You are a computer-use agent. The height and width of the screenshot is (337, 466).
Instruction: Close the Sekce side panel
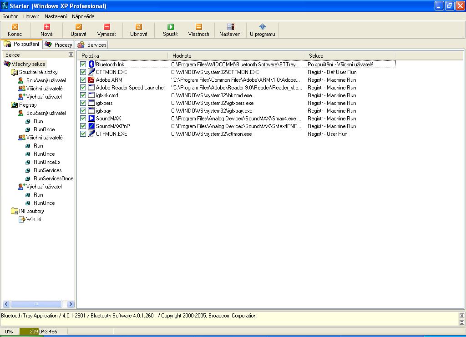pyautogui.click(x=71, y=55)
